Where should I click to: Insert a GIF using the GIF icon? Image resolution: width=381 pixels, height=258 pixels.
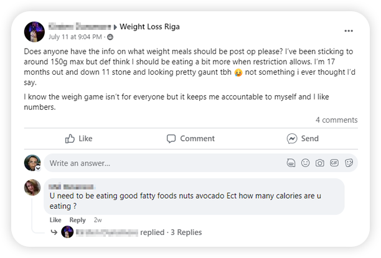(334, 163)
